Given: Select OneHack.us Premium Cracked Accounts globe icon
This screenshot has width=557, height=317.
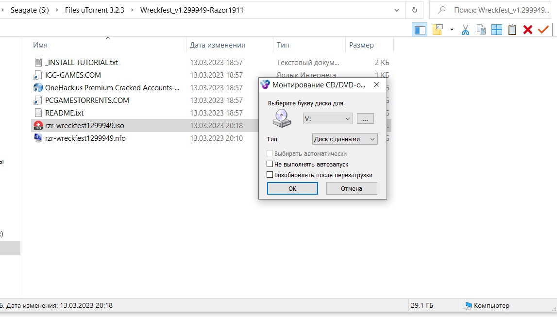Looking at the screenshot, I should pyautogui.click(x=38, y=87).
